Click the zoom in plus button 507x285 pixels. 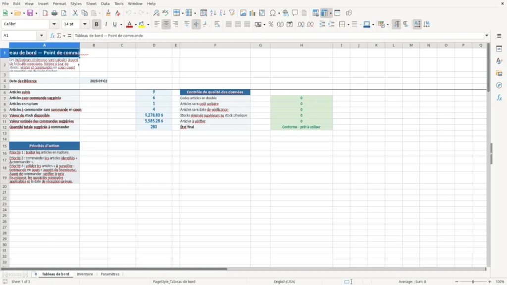[x=490, y=282]
